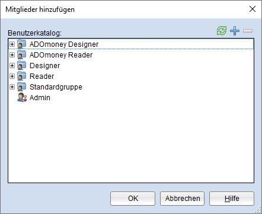Expand the Standardgruppe node
Viewport: 262px width, 214px height.
tap(12, 87)
